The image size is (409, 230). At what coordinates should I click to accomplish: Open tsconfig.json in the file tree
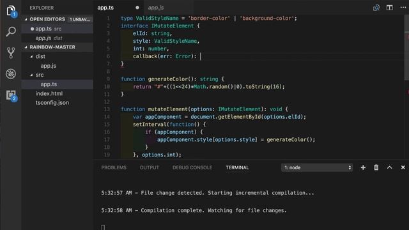[57, 103]
